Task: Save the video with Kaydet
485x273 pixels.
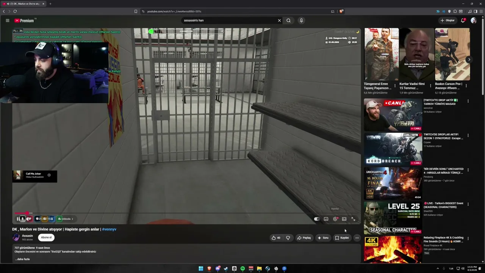Action: (x=342, y=238)
